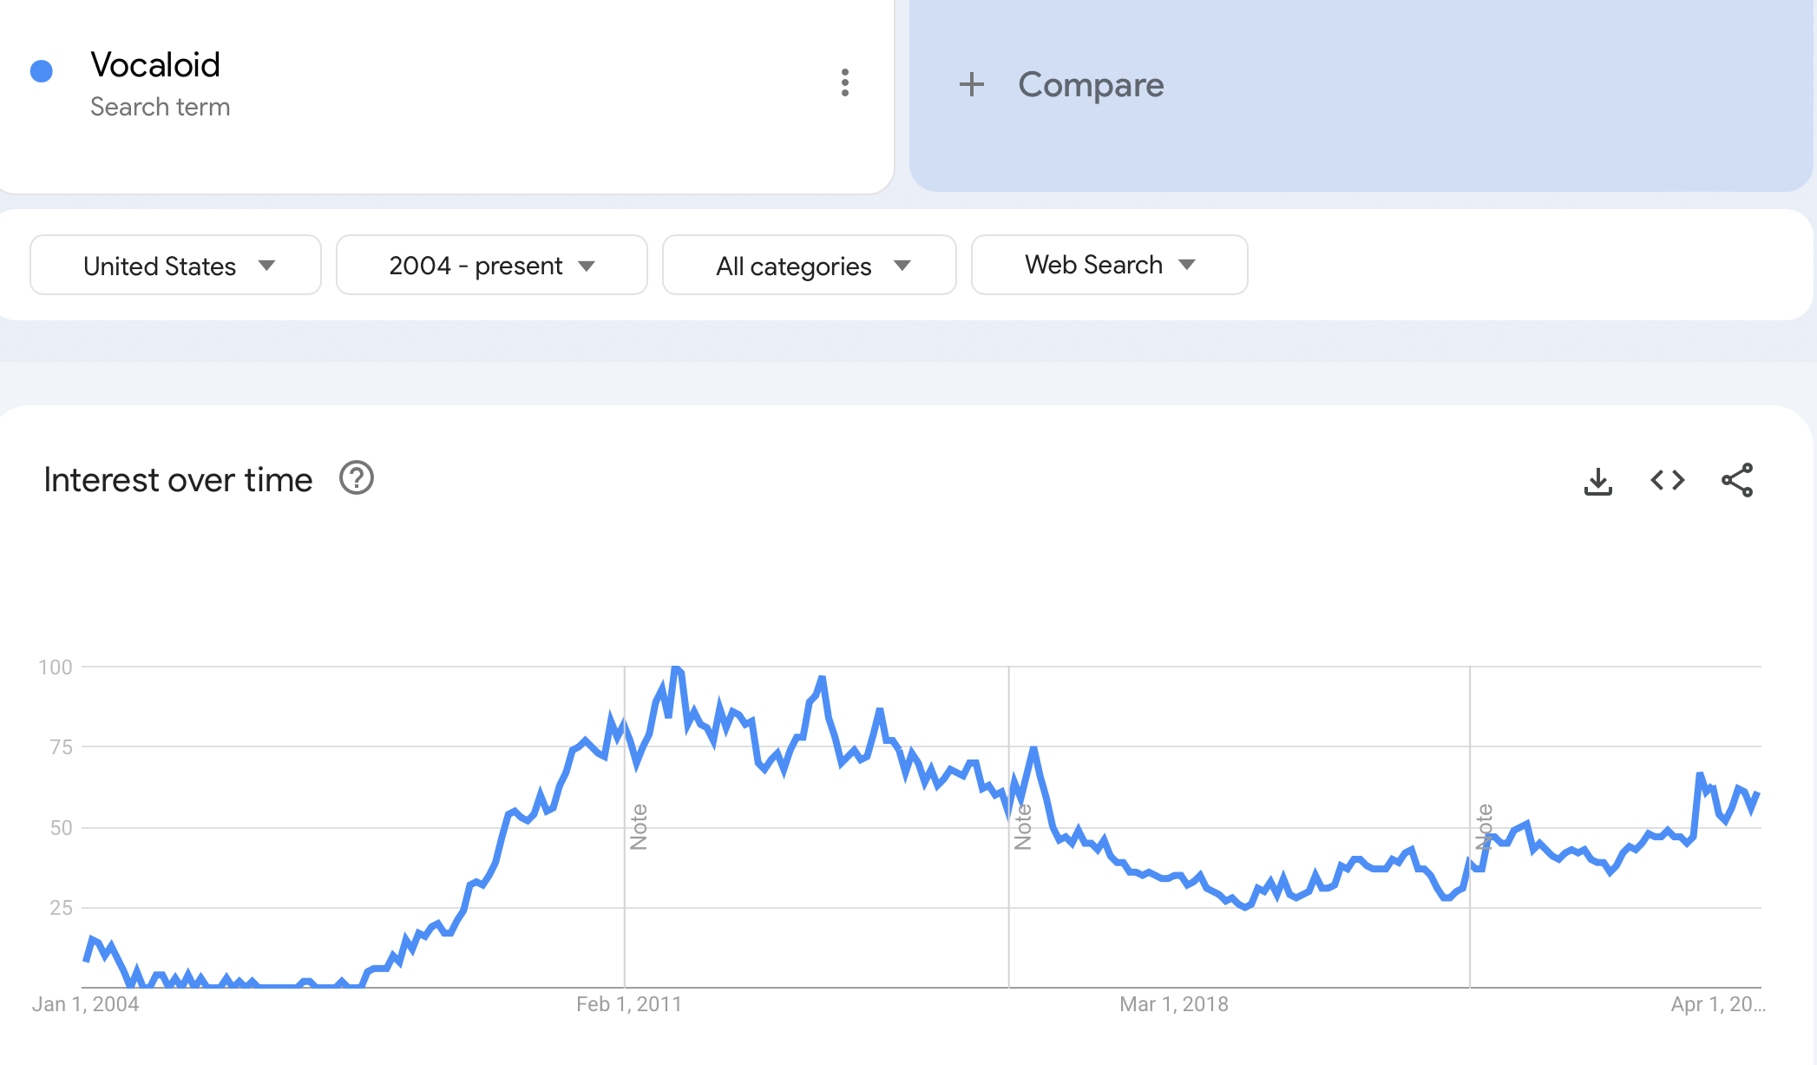1817x1065 pixels.
Task: Click the plus icon beside Compare
Action: [x=972, y=84]
